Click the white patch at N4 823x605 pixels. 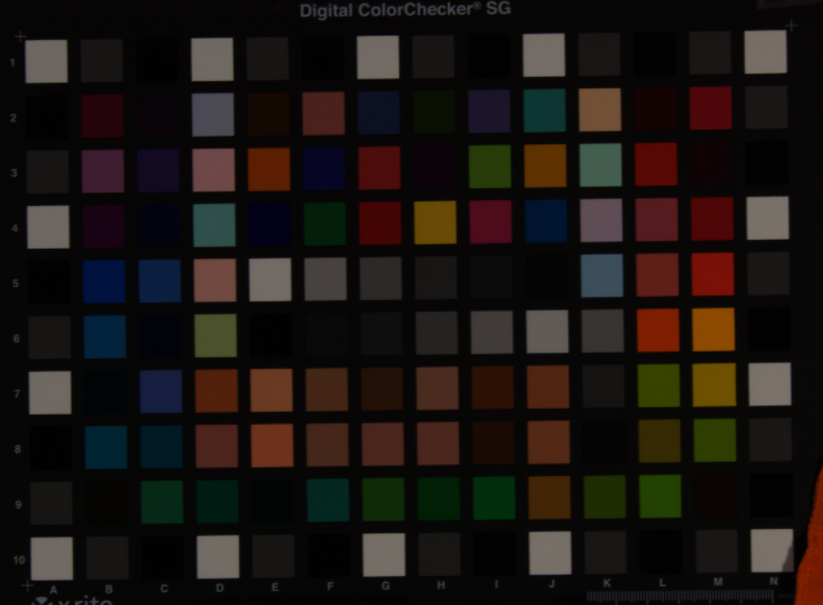tap(767, 218)
